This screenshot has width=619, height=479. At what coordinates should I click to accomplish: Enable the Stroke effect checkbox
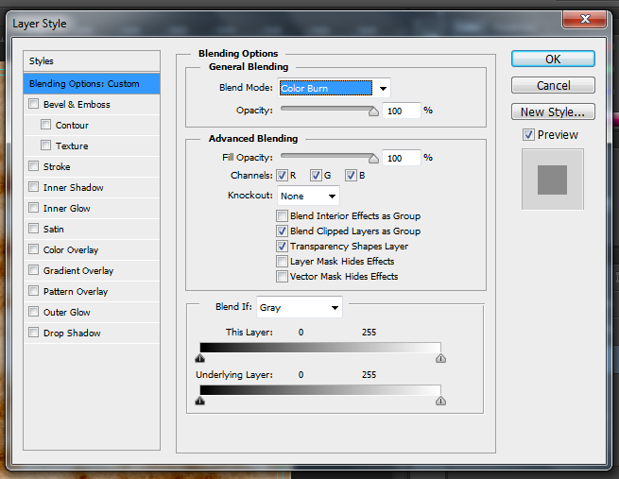pos(34,166)
